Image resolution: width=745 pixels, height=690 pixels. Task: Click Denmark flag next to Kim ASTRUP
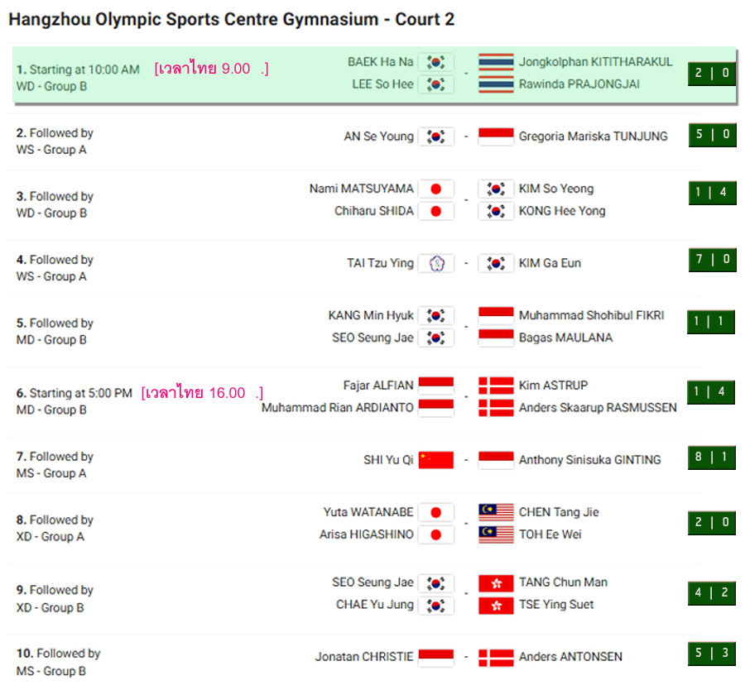(496, 386)
